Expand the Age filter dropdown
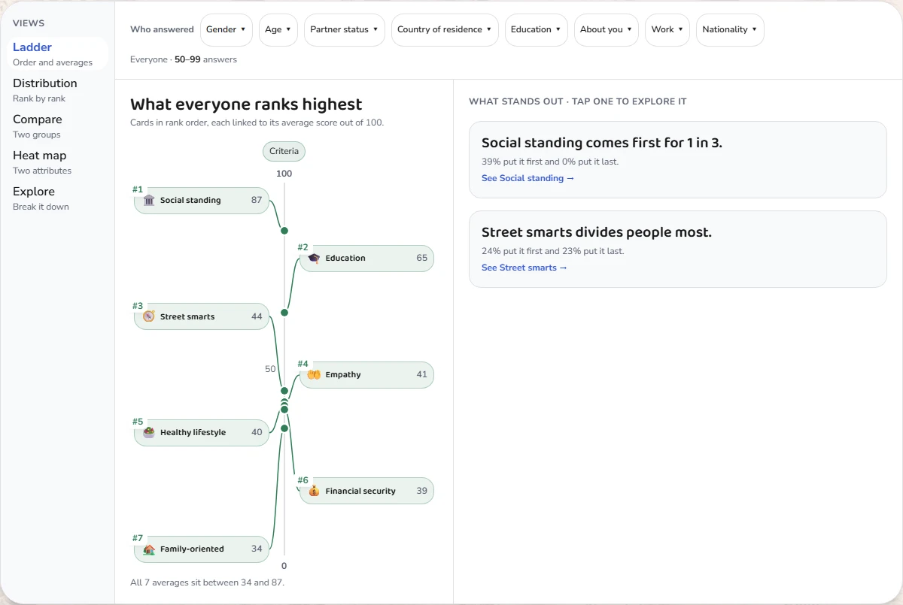903x605 pixels. point(278,30)
